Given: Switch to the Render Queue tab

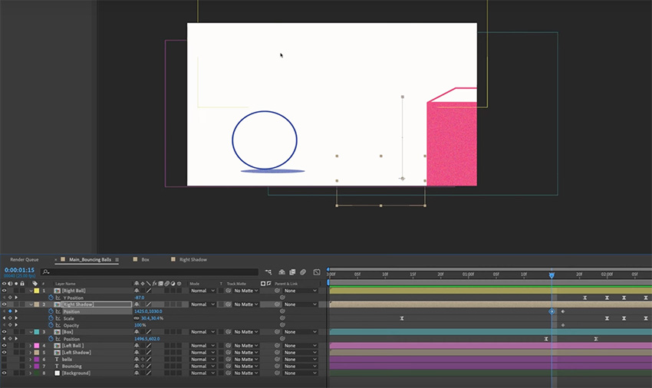Looking at the screenshot, I should coord(24,259).
